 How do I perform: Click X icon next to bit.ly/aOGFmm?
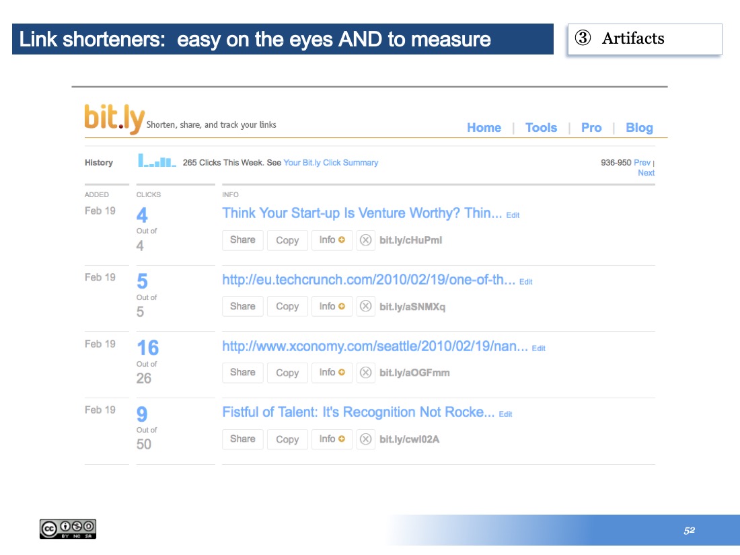pyautogui.click(x=366, y=373)
